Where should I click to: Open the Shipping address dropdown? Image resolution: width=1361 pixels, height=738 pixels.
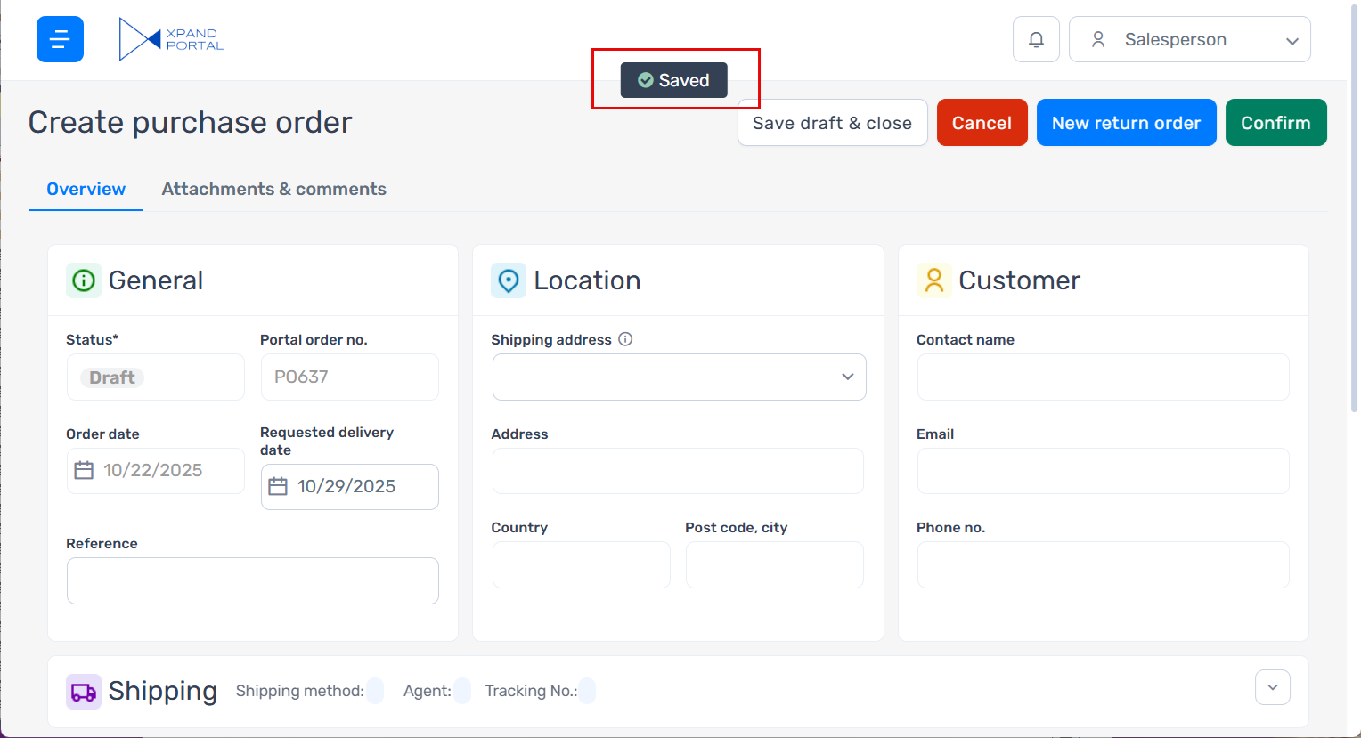[679, 377]
